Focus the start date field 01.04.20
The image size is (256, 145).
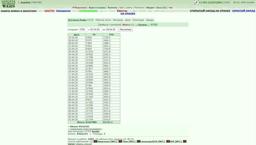coord(96,29)
